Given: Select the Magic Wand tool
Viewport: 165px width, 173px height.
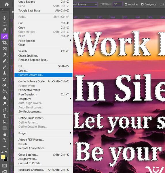Looking at the screenshot, I should (x=5, y=36).
